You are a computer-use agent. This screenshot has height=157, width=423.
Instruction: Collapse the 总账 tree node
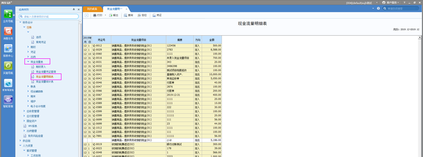click(24, 27)
